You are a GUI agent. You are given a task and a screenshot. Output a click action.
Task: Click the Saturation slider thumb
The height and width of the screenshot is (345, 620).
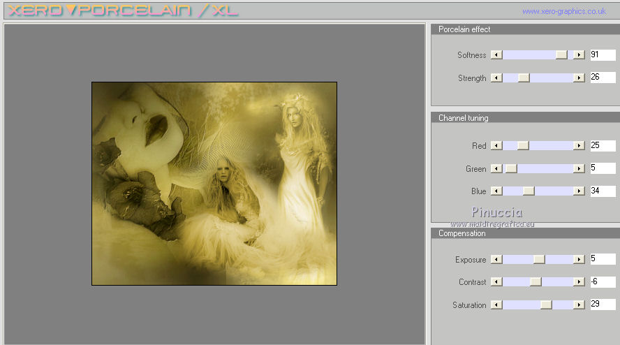tap(546, 304)
